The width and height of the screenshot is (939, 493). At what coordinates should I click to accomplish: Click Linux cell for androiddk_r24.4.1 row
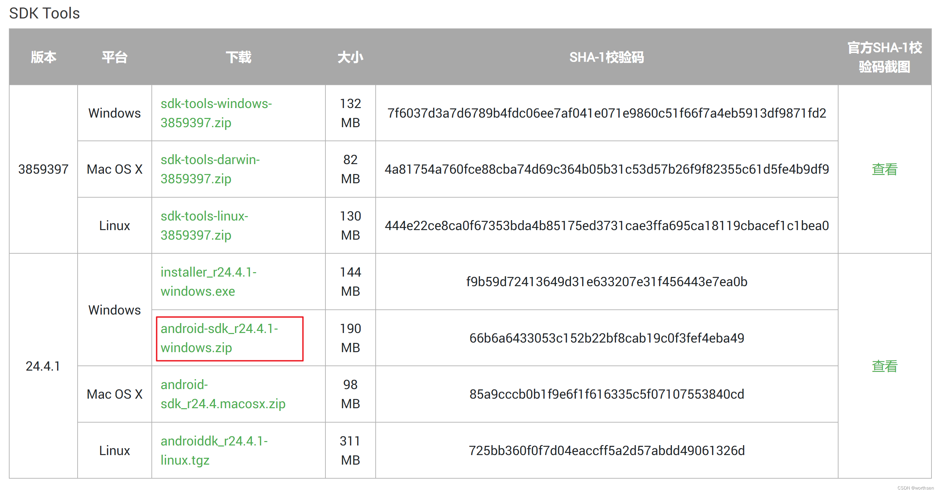coord(115,451)
